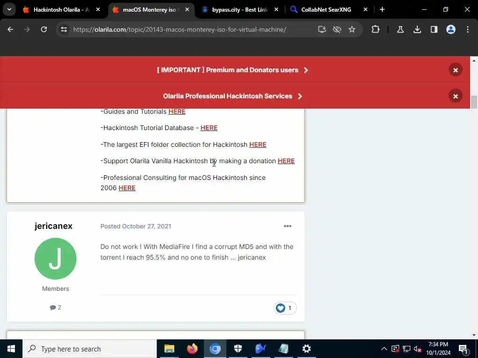This screenshot has width=478, height=358.
Task: Open HERE link for making a donation
Action: (x=286, y=161)
